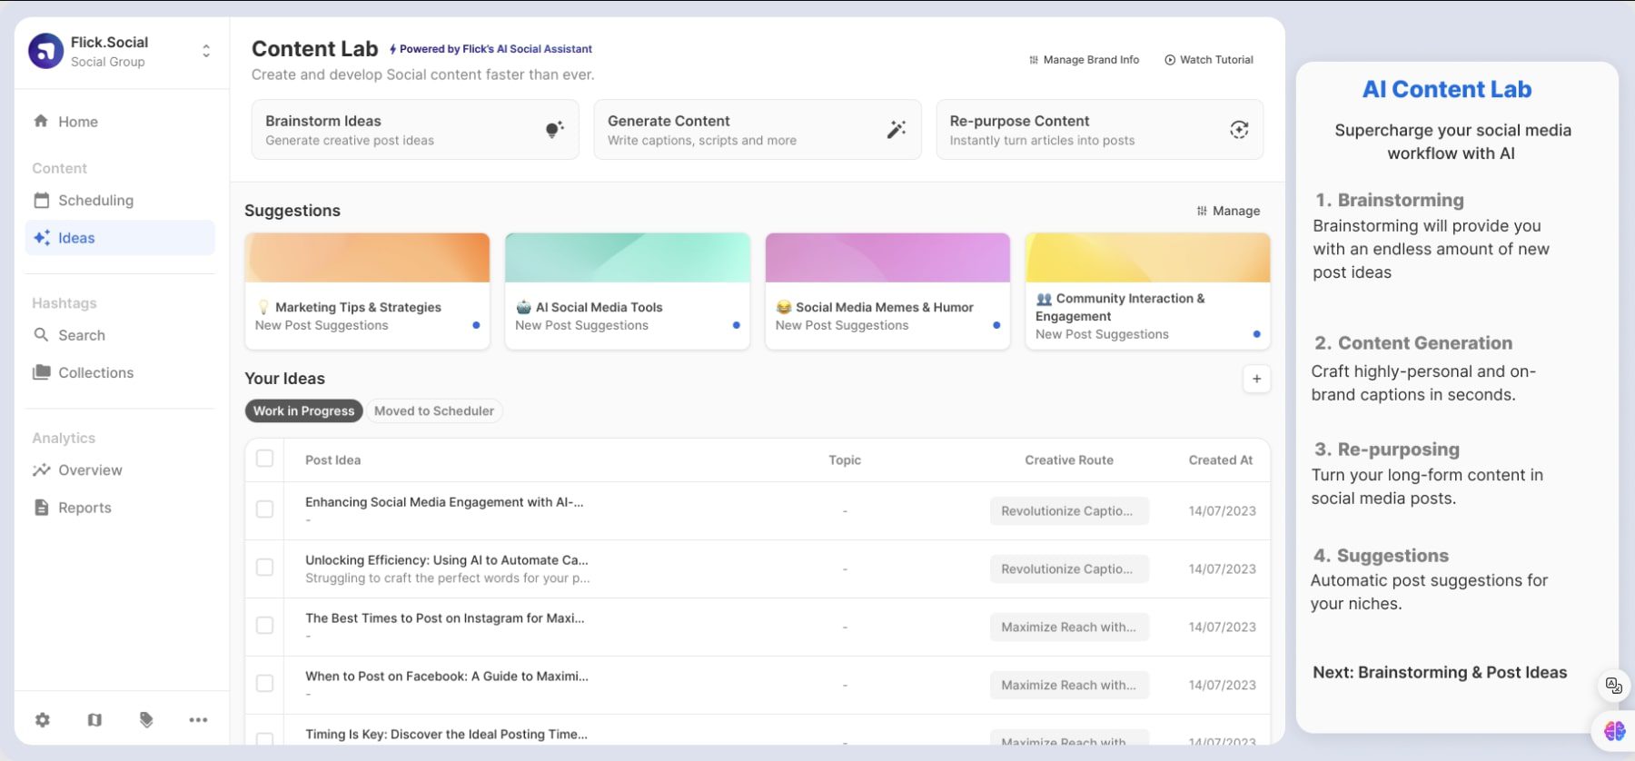1635x761 pixels.
Task: Open creative route 'Revolutionize Captio...' in first row
Action: click(1068, 511)
